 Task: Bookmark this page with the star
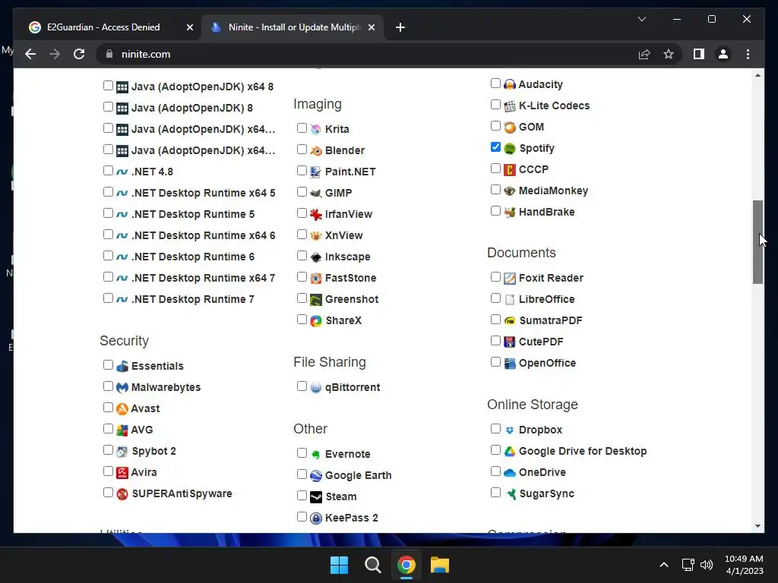[x=669, y=54]
